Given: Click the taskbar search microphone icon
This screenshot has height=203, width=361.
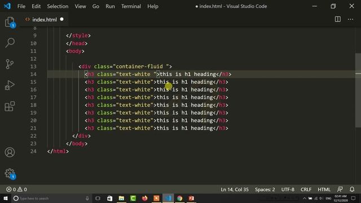Looking at the screenshot, I should (x=87, y=198).
